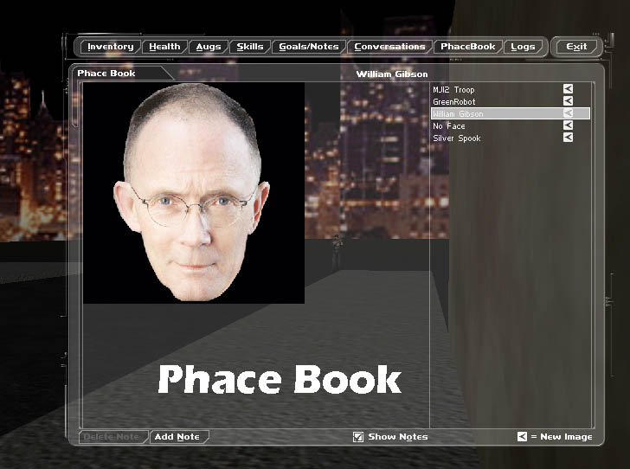
Task: Toggle the Show Notes checkbox
Action: click(358, 437)
